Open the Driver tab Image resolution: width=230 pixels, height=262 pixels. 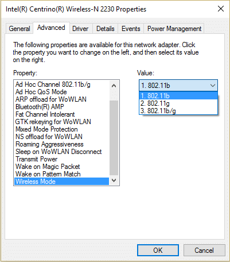(80, 29)
